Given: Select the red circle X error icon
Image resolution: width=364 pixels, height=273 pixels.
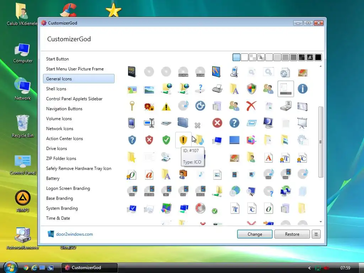Looking at the screenshot, I should point(217,123).
